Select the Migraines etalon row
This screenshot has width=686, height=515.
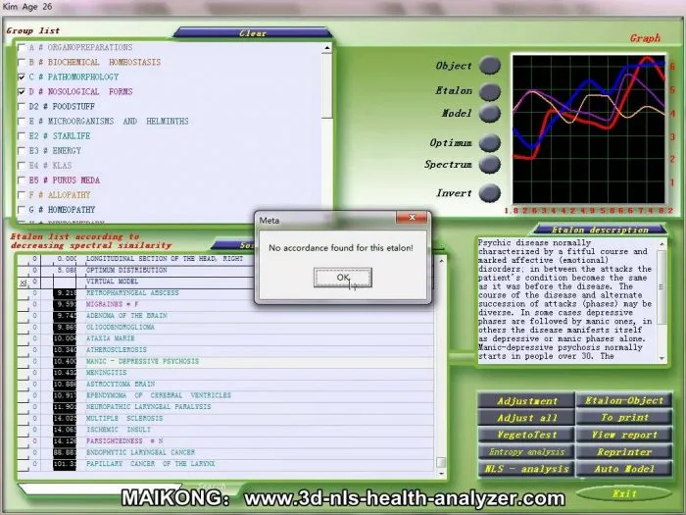pos(225,304)
